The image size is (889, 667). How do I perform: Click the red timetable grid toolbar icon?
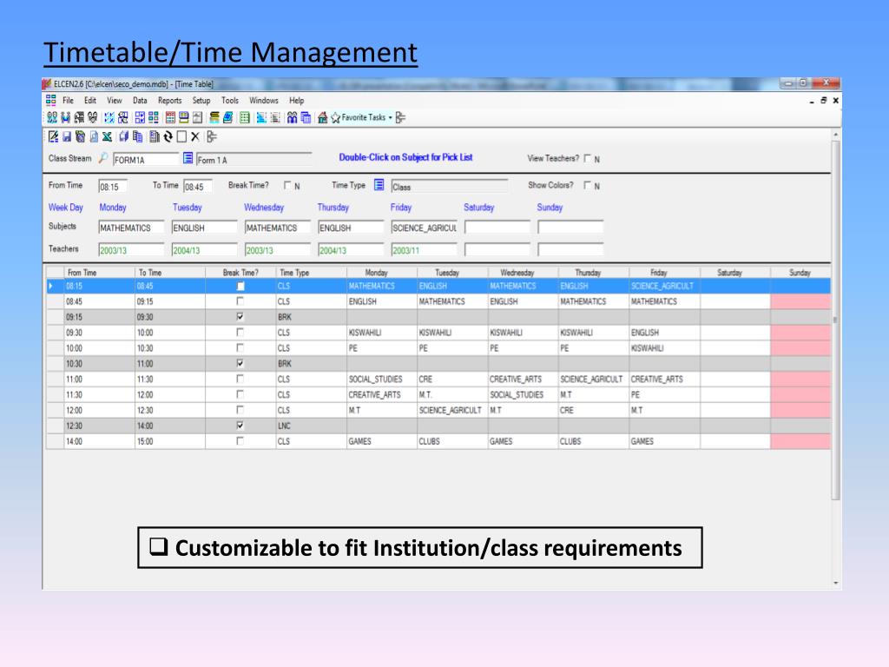coord(170,117)
